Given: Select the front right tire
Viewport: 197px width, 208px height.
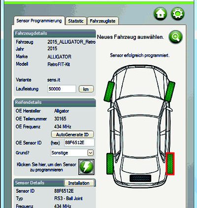Looking at the screenshot, I should point(170,91).
